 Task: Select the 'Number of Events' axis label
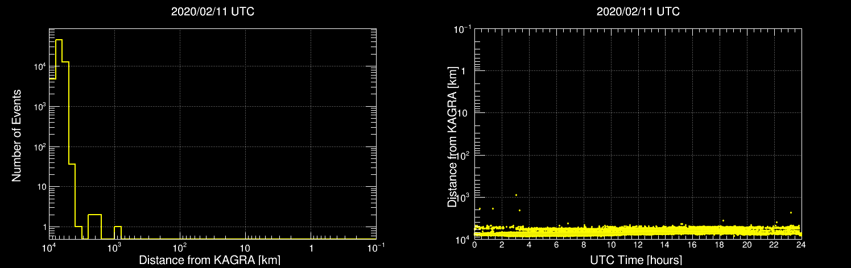click(16, 135)
